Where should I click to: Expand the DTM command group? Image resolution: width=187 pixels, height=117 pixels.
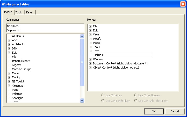9,48
